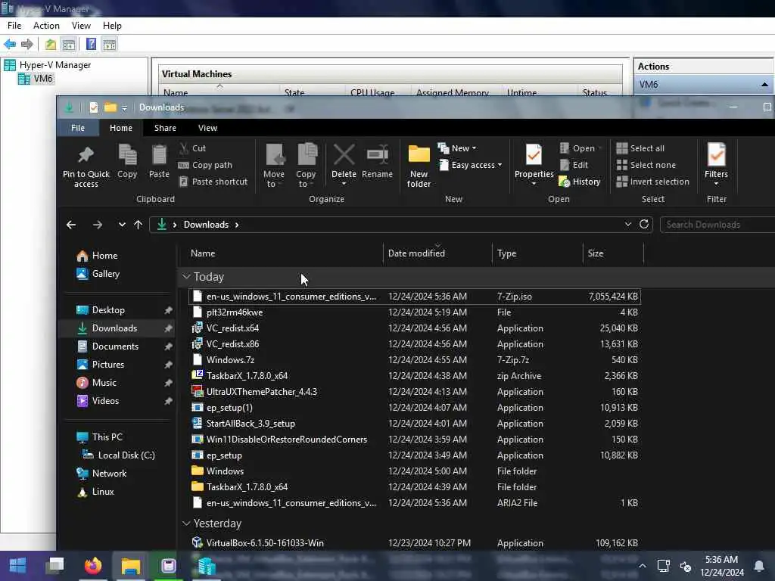
Task: Collapse the Yesterday group
Action: [x=186, y=524]
